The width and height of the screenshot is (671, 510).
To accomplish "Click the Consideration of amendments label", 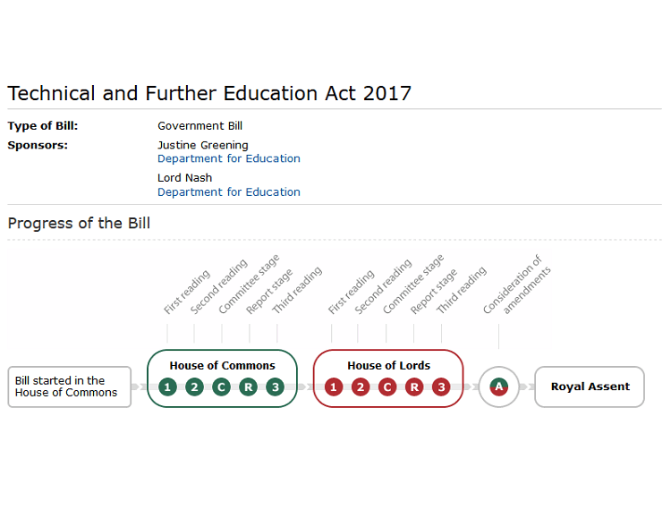I will [517, 287].
